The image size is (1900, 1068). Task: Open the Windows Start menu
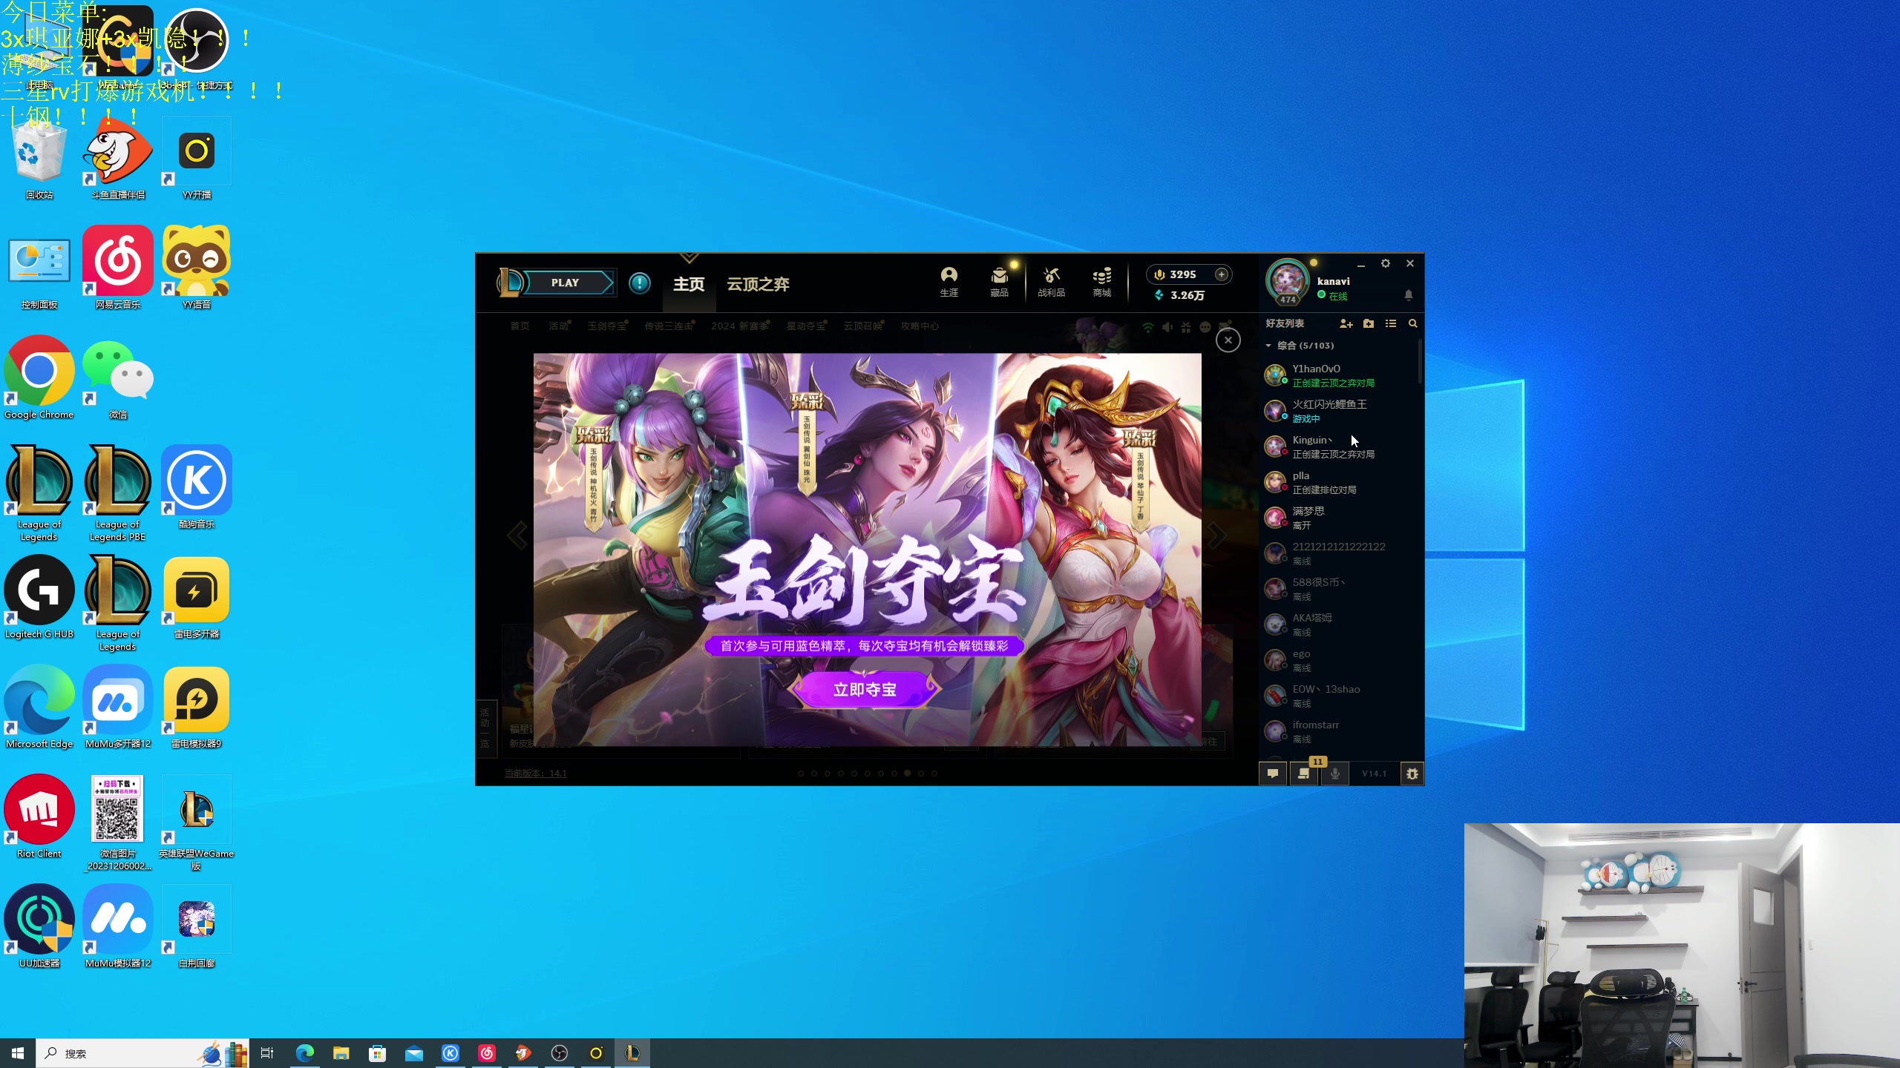(18, 1053)
